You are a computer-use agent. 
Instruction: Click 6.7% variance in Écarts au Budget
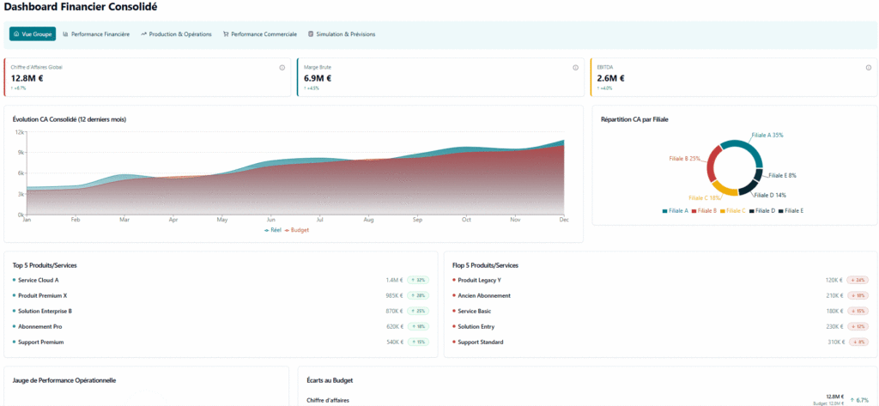(858, 400)
